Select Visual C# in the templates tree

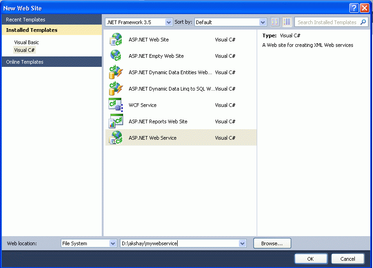[24, 50]
